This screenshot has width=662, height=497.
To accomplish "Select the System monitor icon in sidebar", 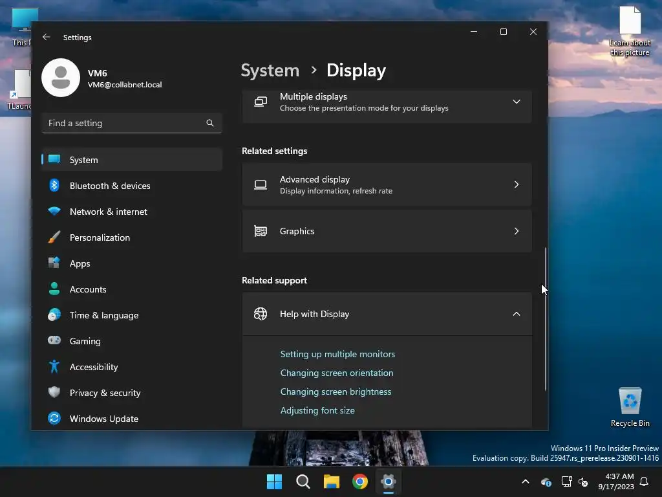I will pyautogui.click(x=54, y=159).
